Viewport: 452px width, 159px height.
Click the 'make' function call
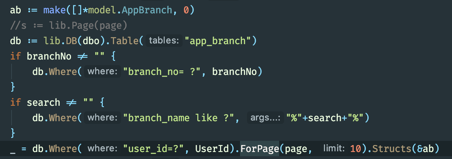pyautogui.click(x=55, y=10)
